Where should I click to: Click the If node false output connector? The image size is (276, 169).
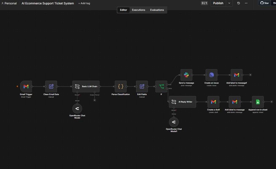click(167, 88)
